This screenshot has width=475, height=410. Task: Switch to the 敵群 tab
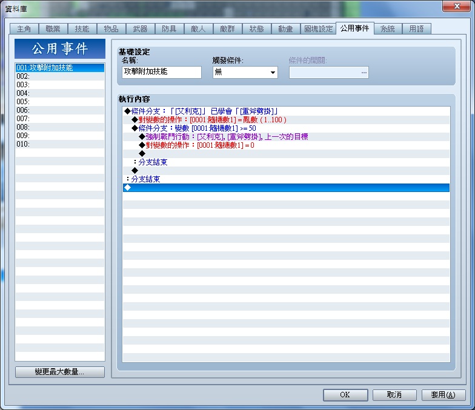(228, 29)
